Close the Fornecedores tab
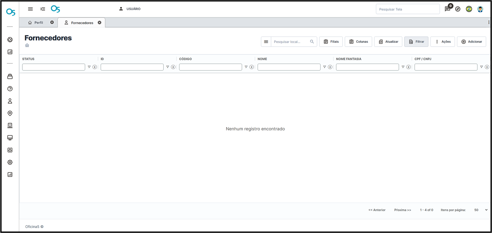The width and height of the screenshot is (492, 233). coord(100,22)
